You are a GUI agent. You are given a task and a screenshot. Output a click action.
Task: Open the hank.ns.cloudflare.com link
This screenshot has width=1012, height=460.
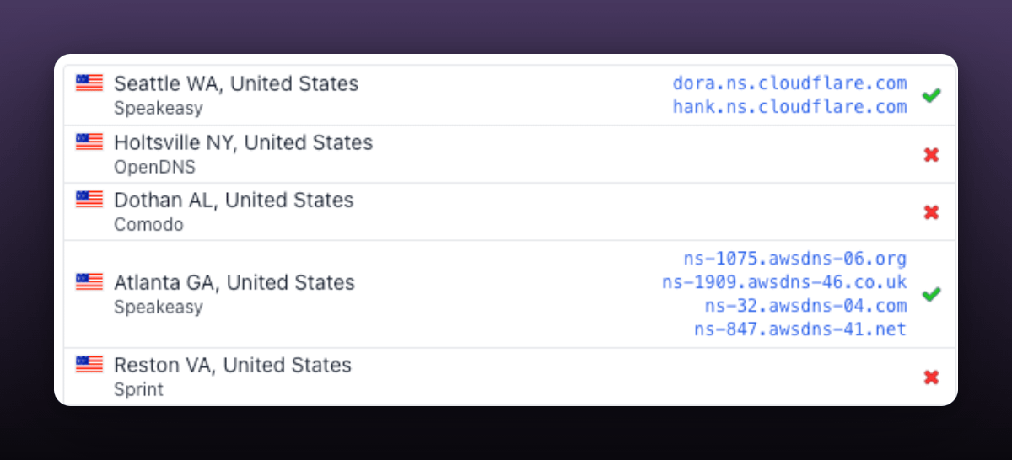(789, 107)
